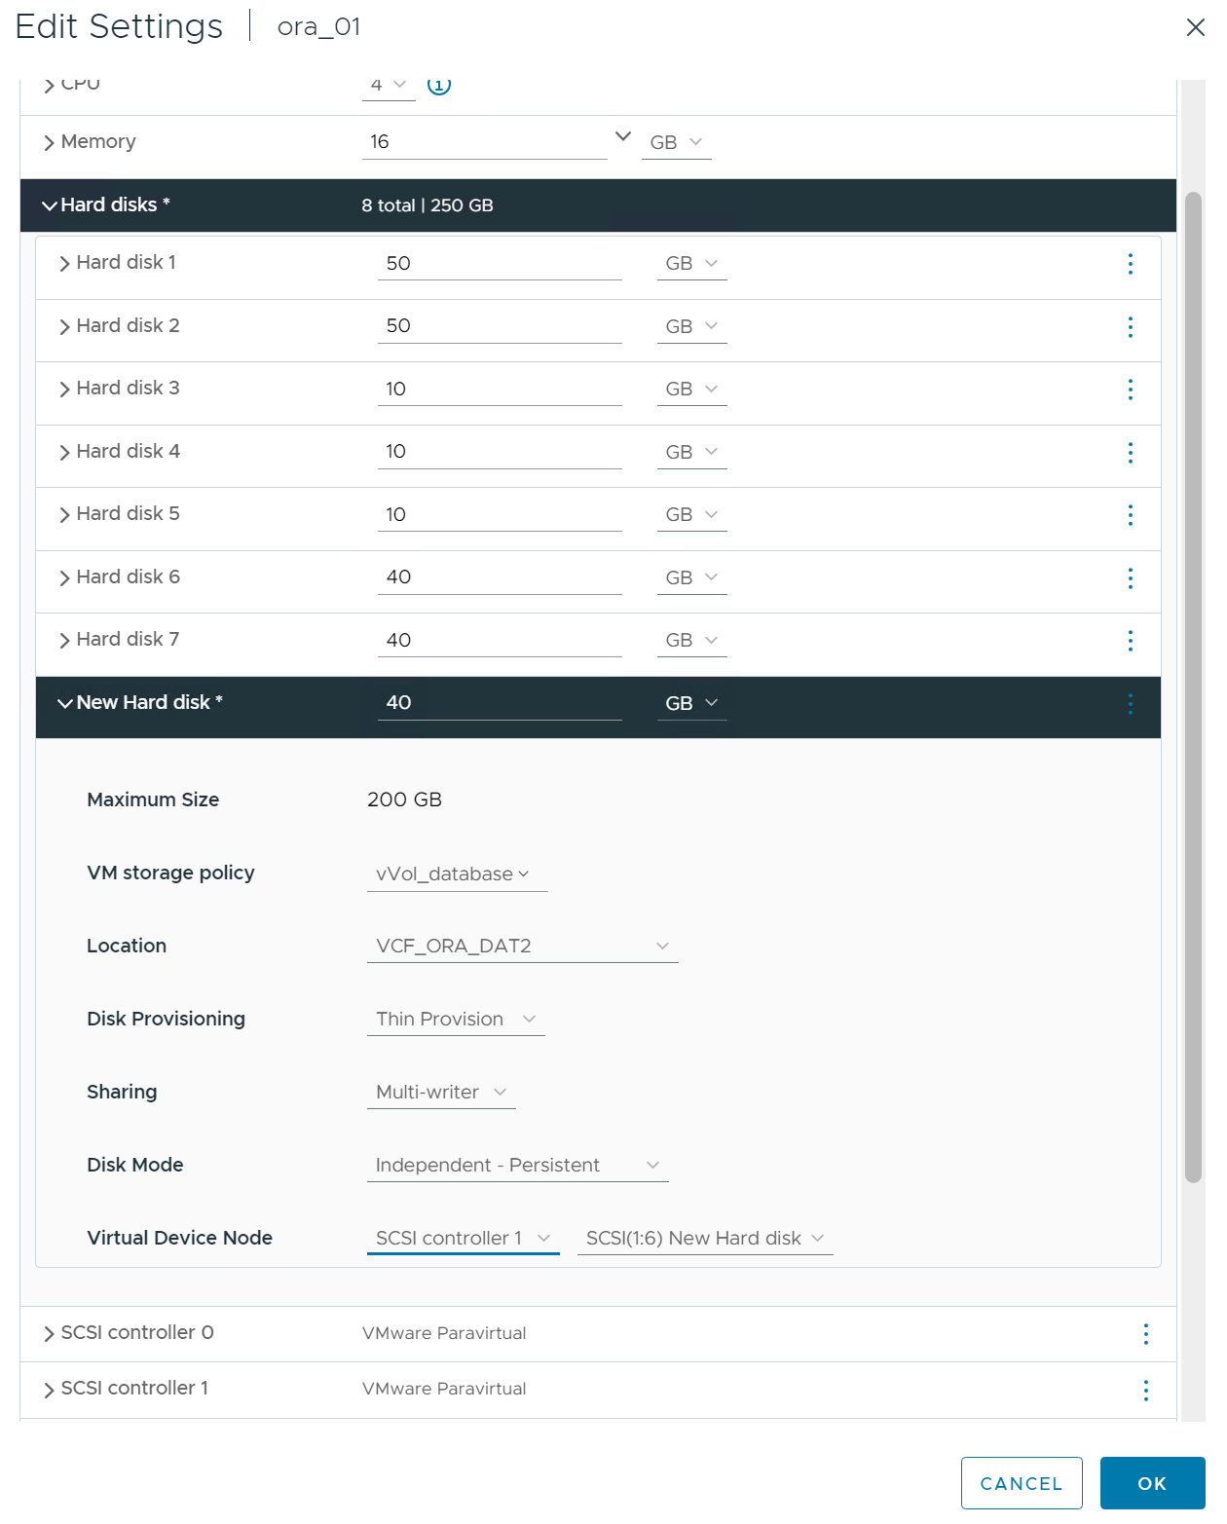Change the Sharing Multi-writer dropdown
The height and width of the screenshot is (1524, 1227).
441,1093
